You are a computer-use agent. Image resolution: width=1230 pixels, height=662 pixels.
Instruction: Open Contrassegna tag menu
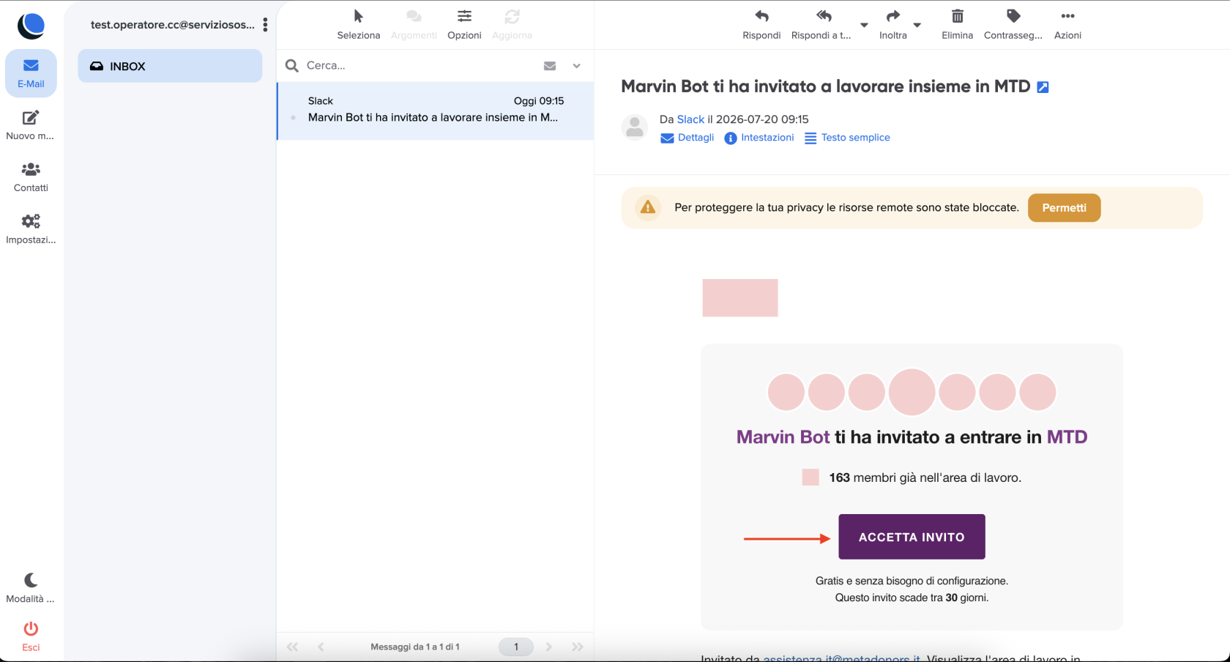pyautogui.click(x=1013, y=25)
